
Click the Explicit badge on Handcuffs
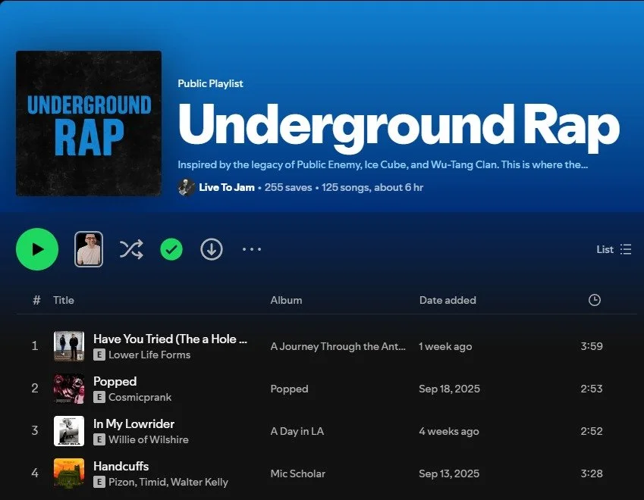(x=99, y=482)
